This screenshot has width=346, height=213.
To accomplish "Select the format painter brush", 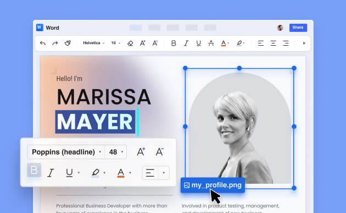I will (x=68, y=43).
